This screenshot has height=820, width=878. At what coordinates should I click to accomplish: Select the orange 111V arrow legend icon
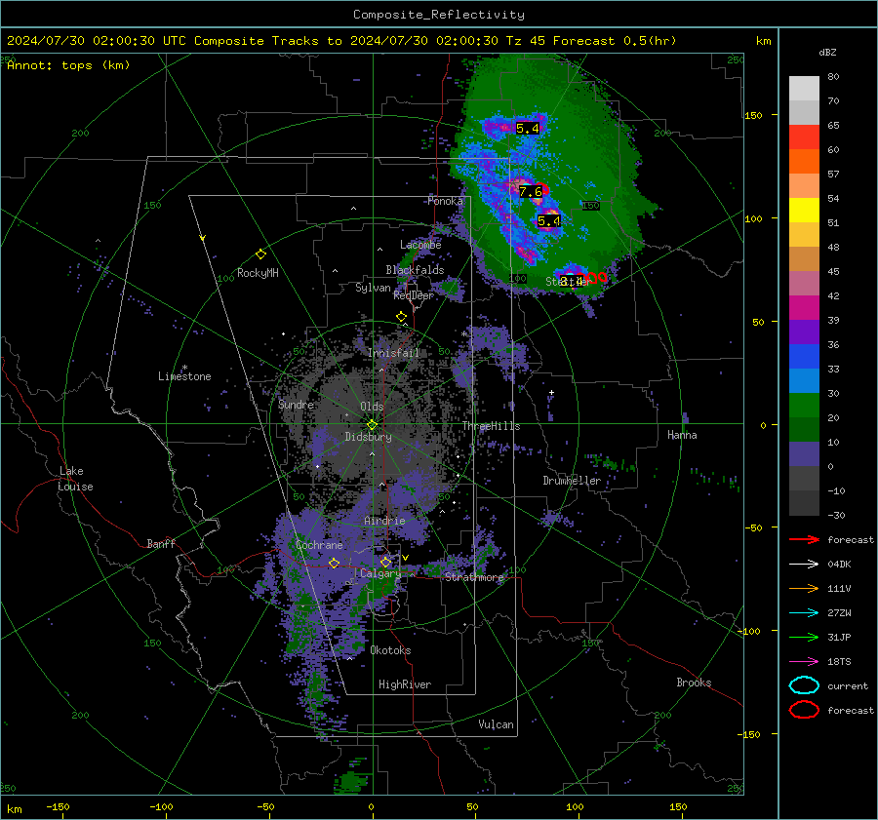click(x=804, y=588)
